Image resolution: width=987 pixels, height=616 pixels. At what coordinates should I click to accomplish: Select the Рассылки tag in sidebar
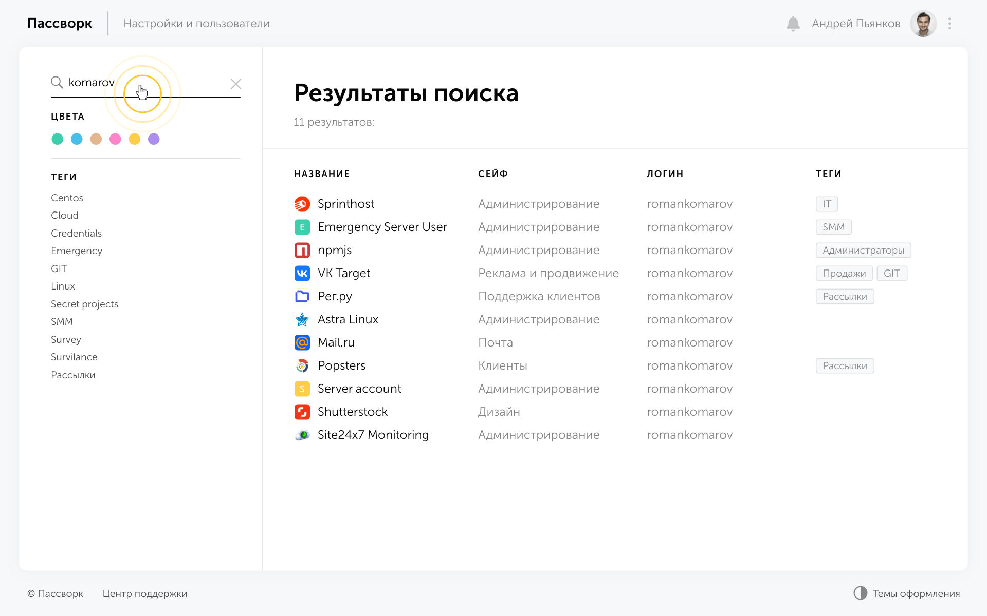point(73,375)
